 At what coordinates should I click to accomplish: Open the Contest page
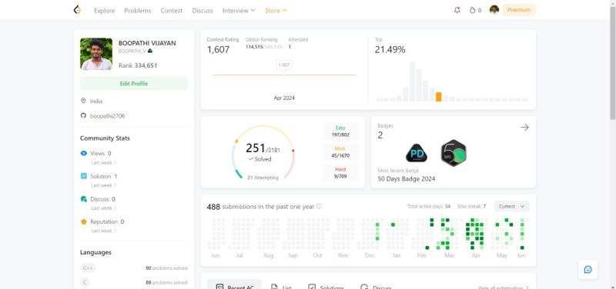(171, 11)
